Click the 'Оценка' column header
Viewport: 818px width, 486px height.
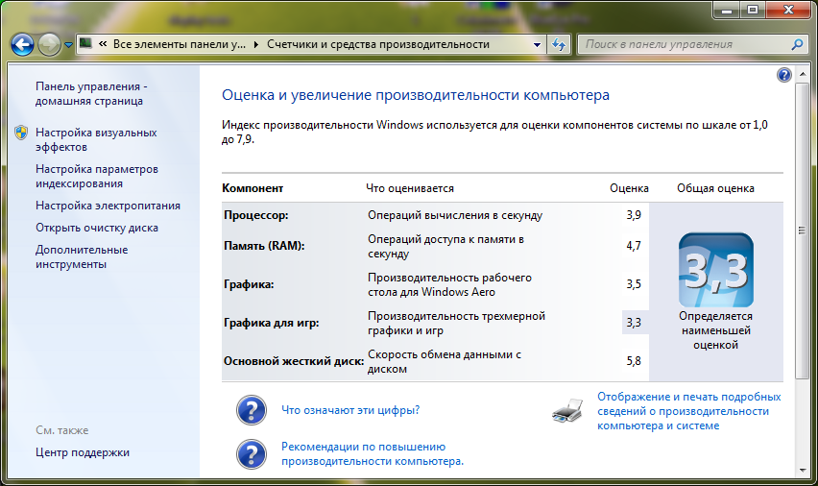pos(629,188)
